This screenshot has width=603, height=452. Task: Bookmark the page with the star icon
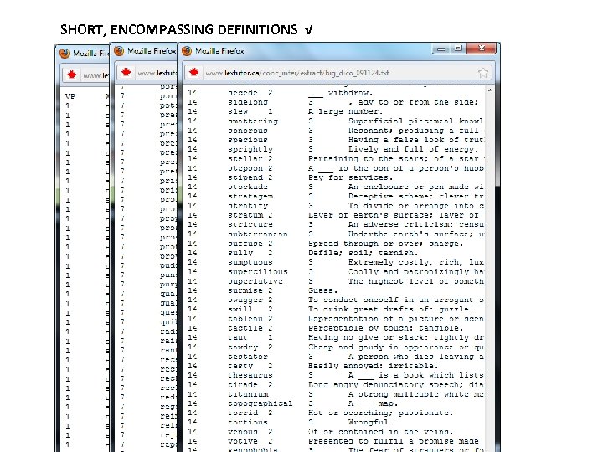click(x=483, y=73)
